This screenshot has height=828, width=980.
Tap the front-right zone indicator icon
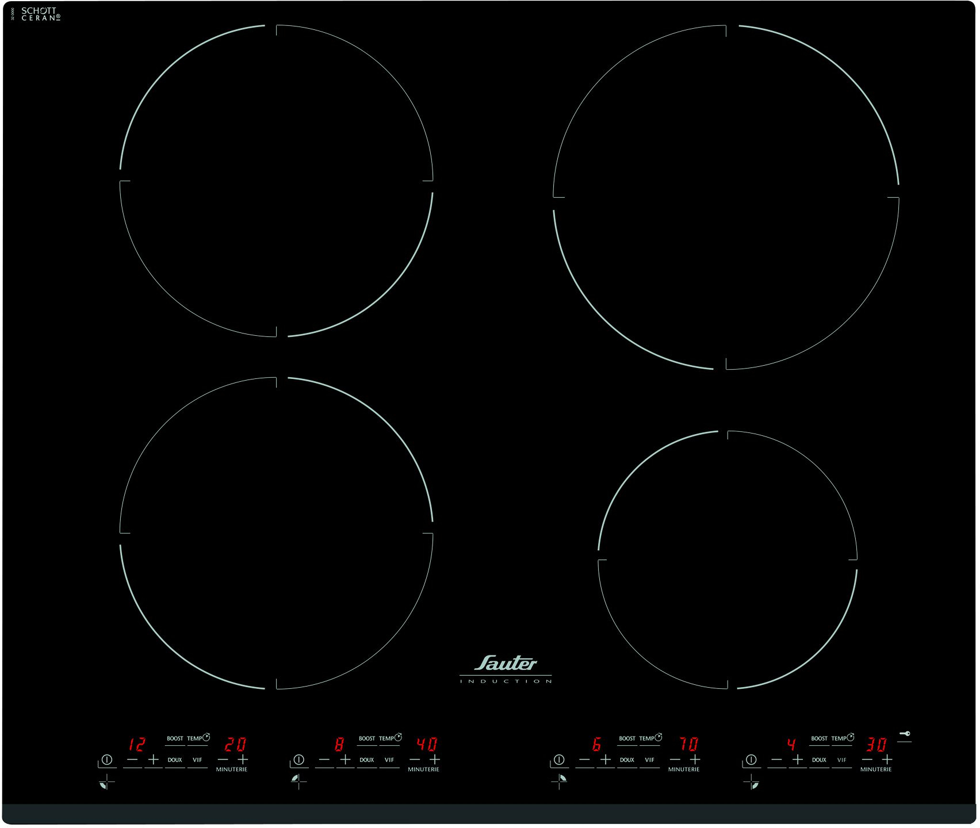click(752, 781)
